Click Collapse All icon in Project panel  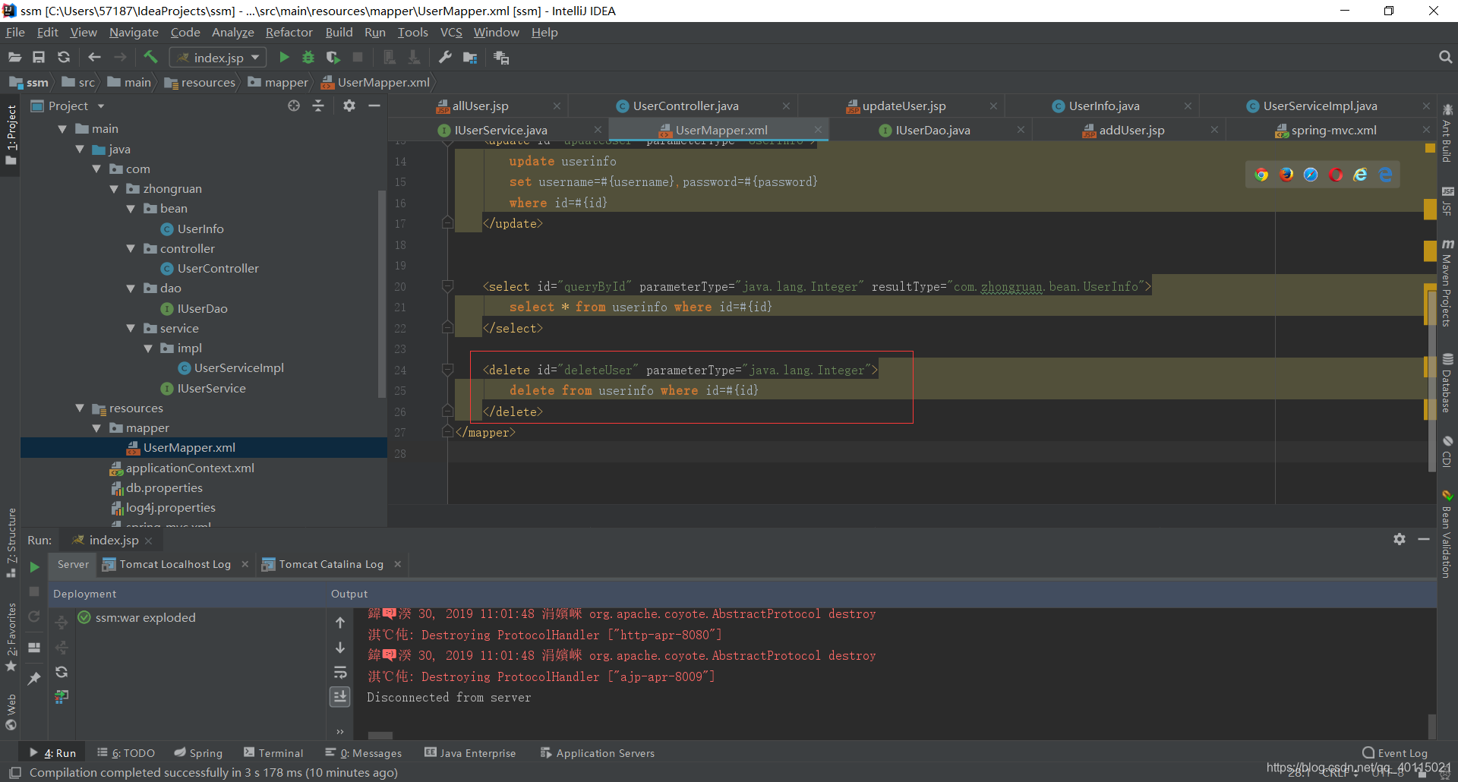tap(318, 106)
